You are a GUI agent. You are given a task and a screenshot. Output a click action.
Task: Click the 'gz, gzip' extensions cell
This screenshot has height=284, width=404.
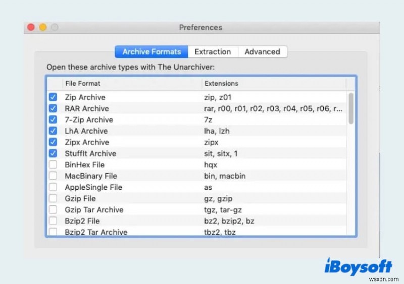(x=218, y=199)
